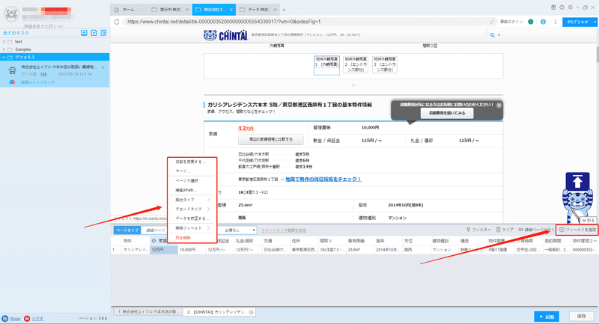Screen dimensions: 599x324
Task: Open the 必要なし dropdown
Action: pyautogui.click(x=239, y=230)
